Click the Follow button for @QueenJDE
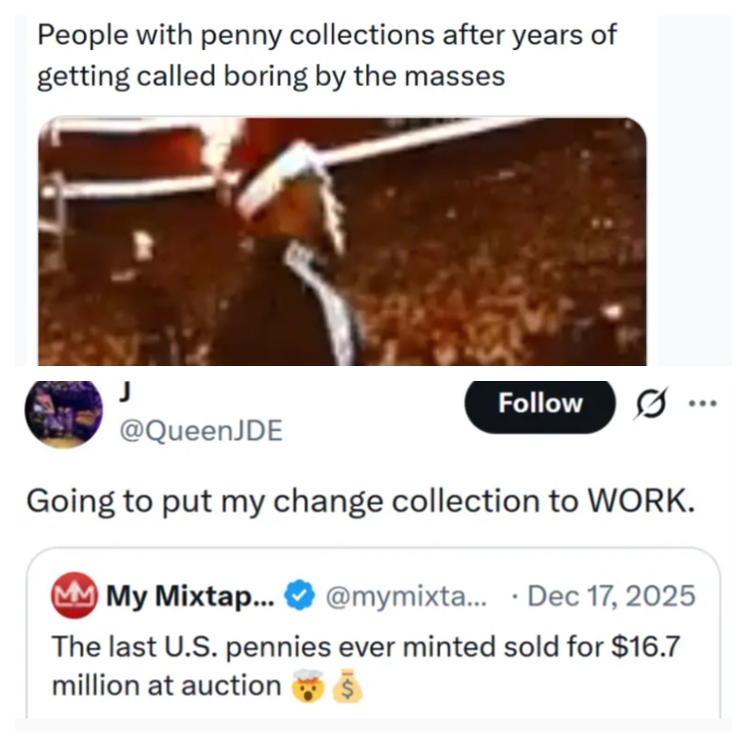This screenshot has height=748, width=748. pos(540,405)
